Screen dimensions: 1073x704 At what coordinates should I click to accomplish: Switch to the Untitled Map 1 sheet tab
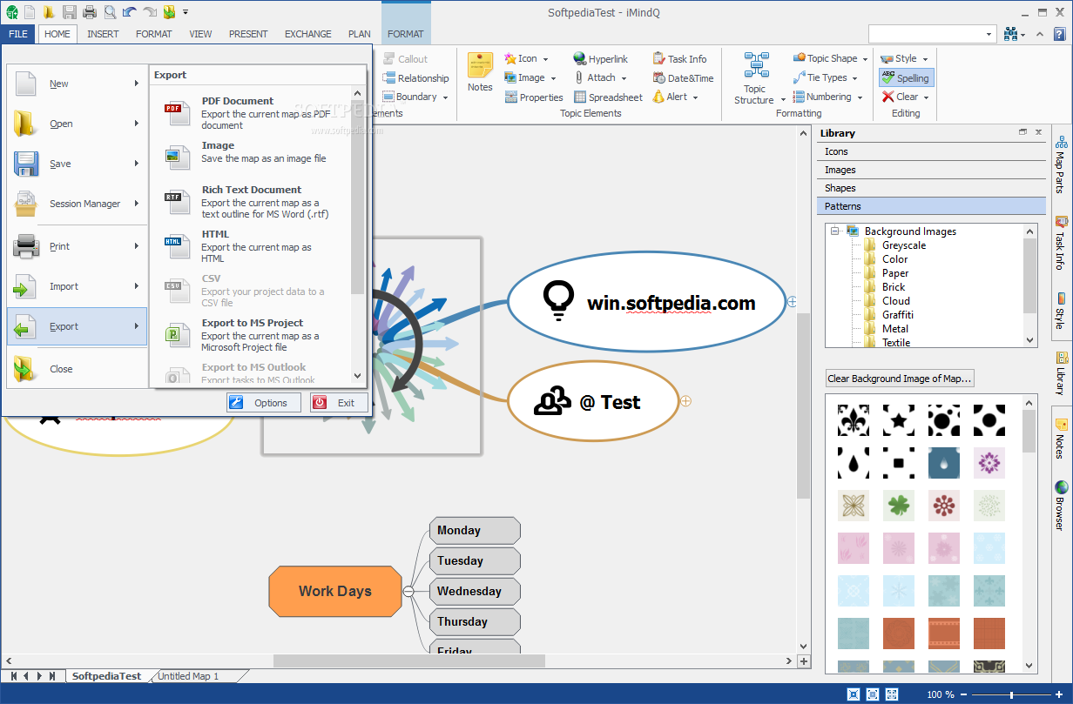[189, 676]
